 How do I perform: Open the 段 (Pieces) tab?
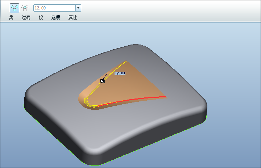pyautogui.click(x=41, y=17)
